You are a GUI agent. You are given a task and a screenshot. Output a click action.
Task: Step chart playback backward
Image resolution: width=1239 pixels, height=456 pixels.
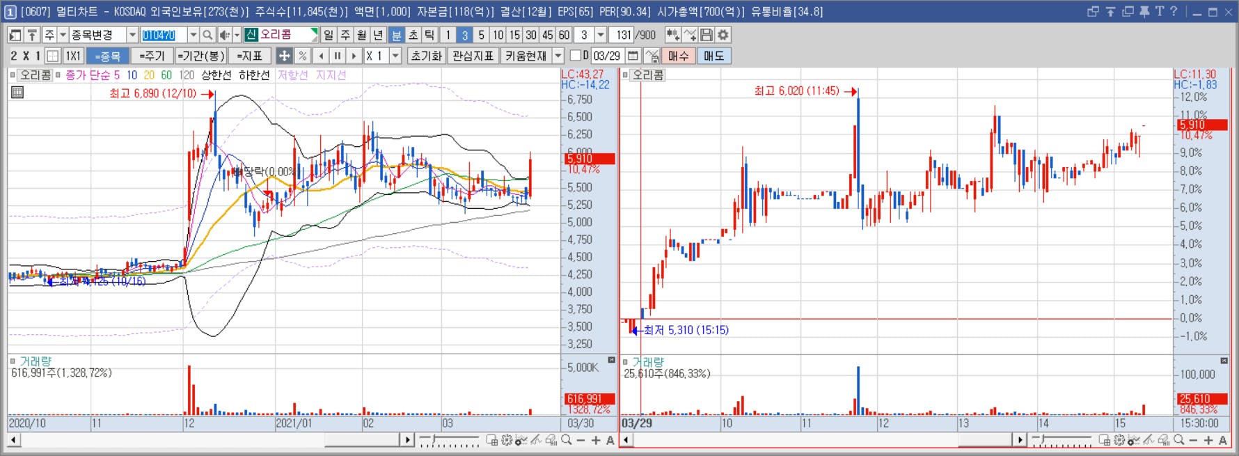[x=321, y=56]
